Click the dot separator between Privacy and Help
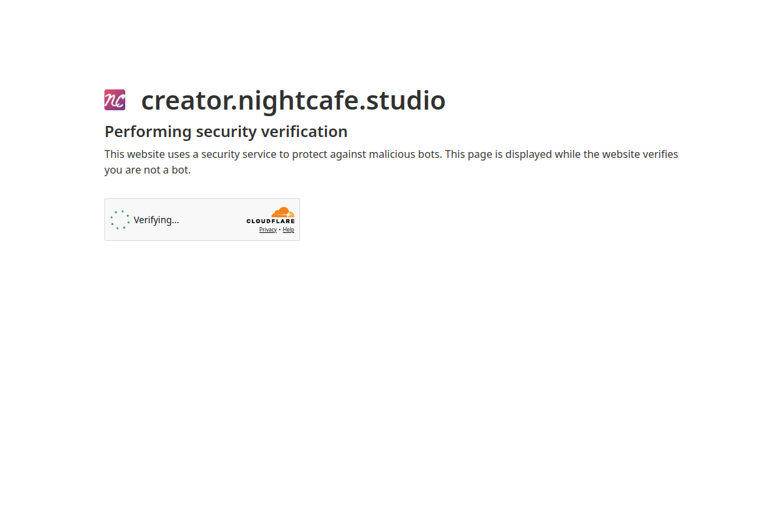The image size is (783, 522). pos(280,230)
